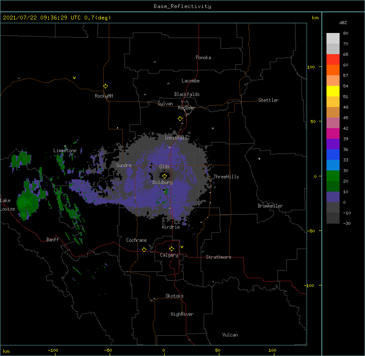Click the ThreeHills label

[x=226, y=177]
